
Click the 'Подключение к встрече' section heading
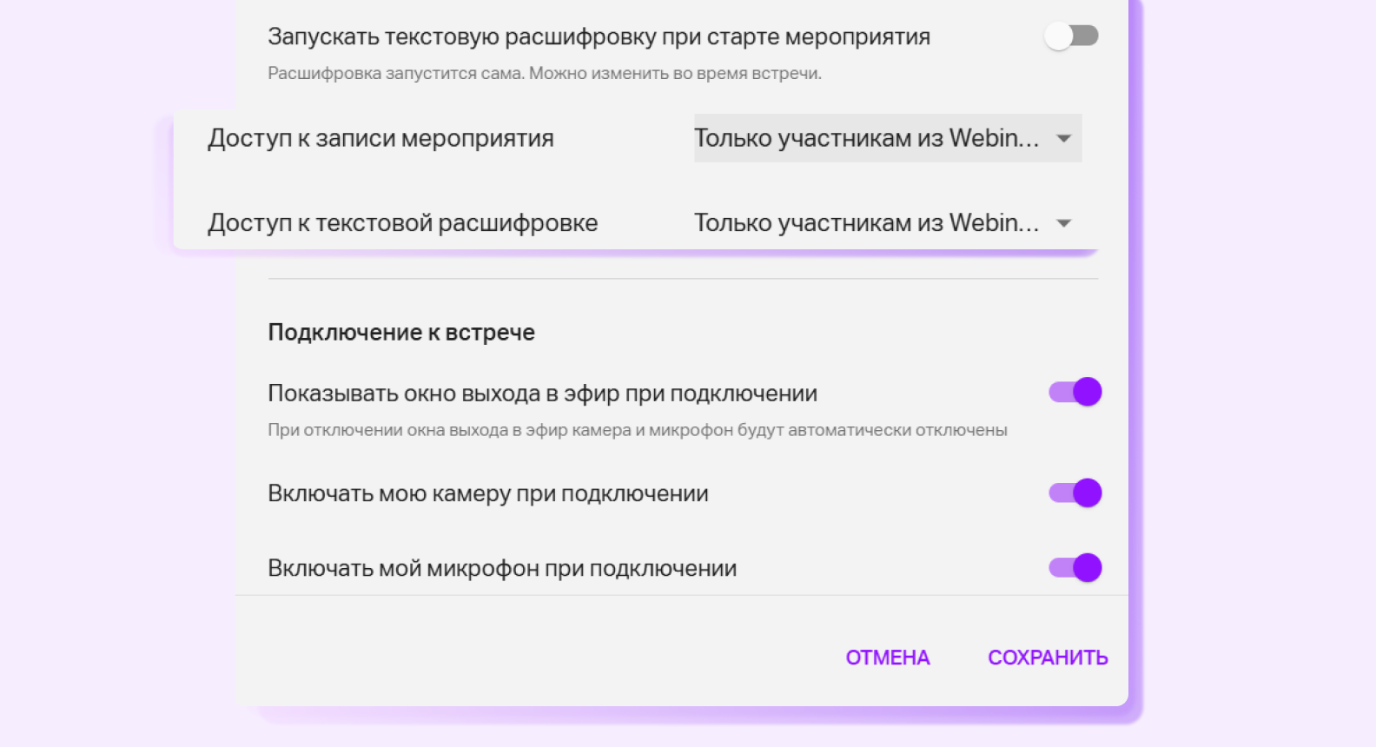[x=401, y=333]
